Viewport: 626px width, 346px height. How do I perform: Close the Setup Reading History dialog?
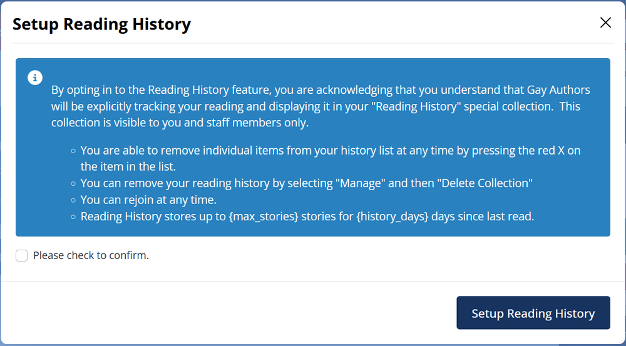pyautogui.click(x=605, y=23)
